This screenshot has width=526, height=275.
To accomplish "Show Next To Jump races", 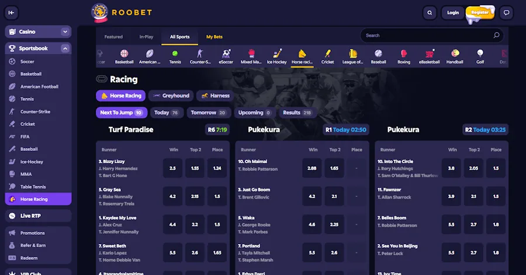I will (122, 113).
